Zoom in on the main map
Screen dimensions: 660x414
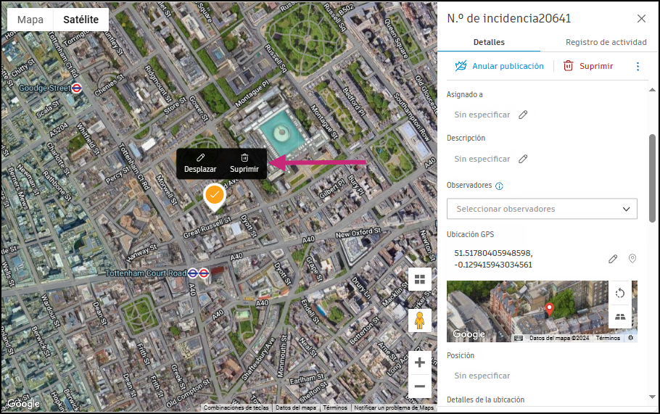(420, 363)
